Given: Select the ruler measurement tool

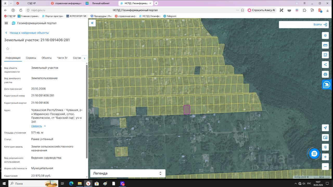Looking at the screenshot, I should [x=325, y=45].
